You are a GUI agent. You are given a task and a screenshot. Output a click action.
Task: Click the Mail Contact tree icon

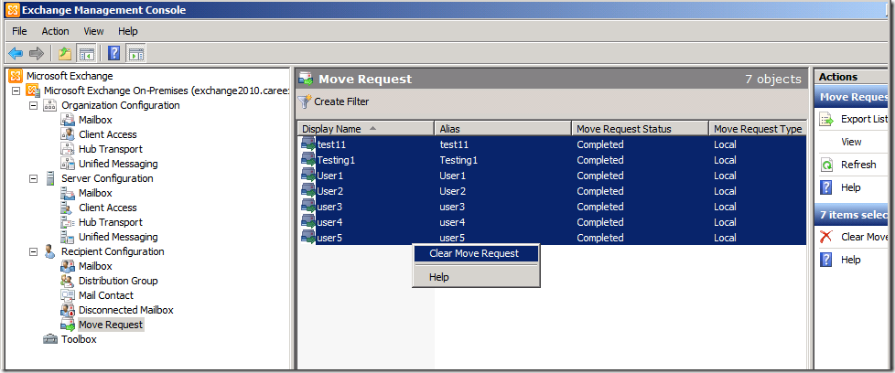[68, 295]
